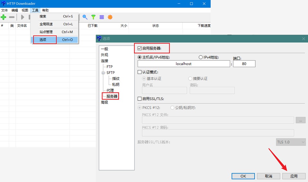This screenshot has width=308, height=182.
Task: Click the purple global speed limit icon
Action: [x=102, y=17]
